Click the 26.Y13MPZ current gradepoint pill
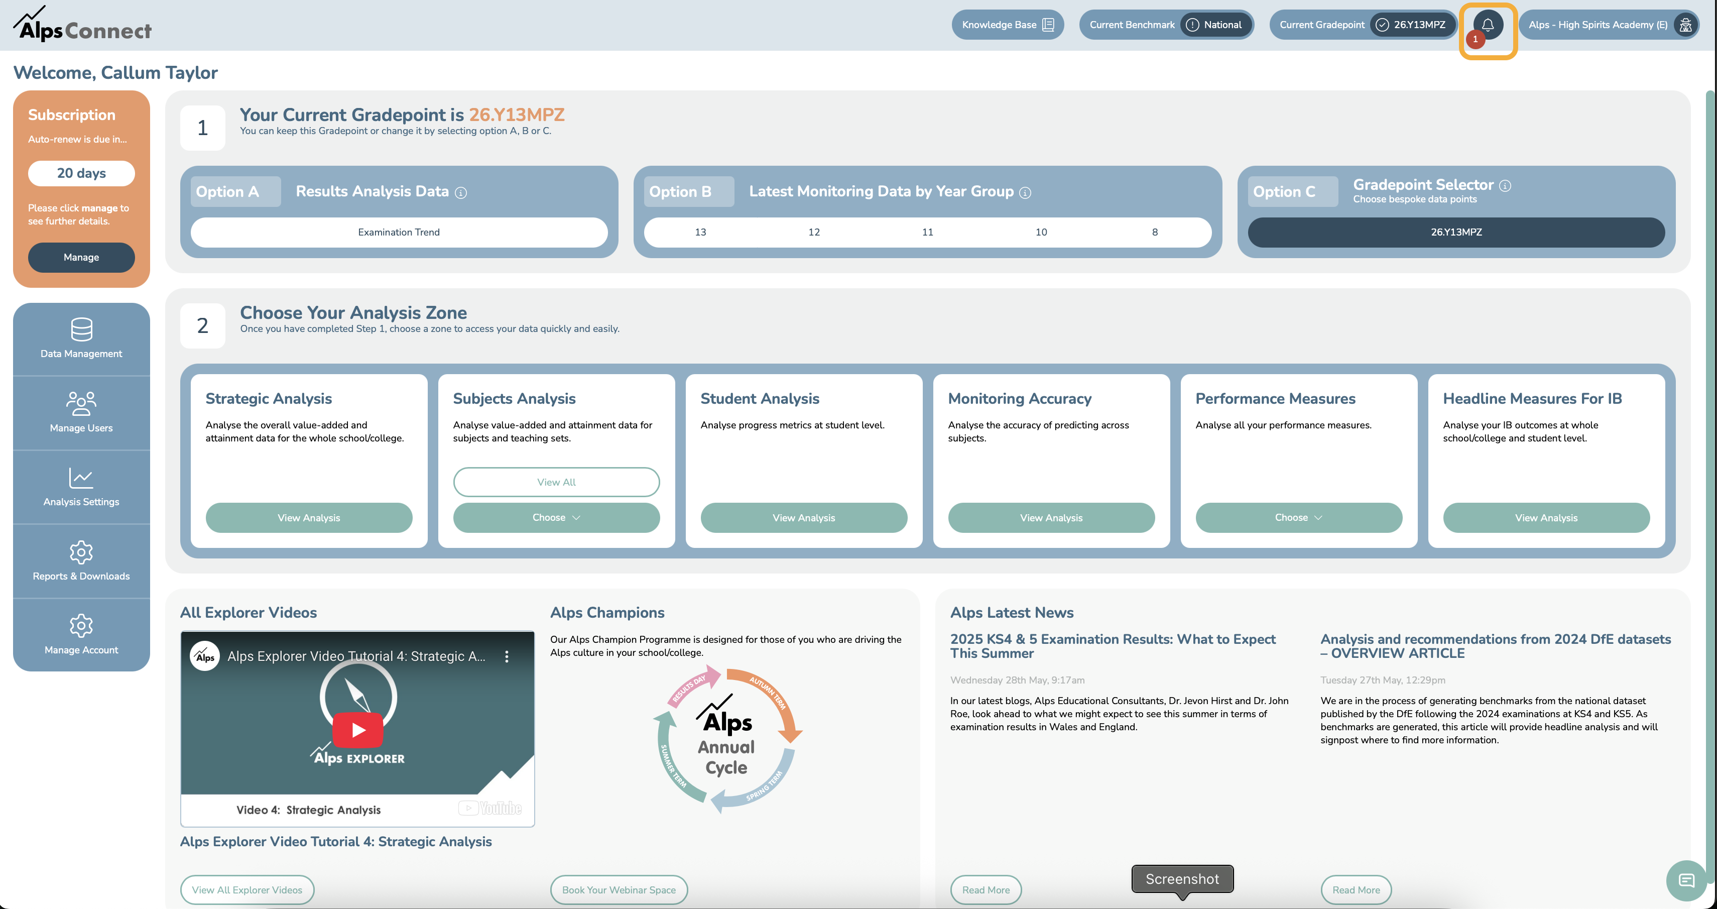Viewport: 1717px width, 909px height. point(1412,25)
